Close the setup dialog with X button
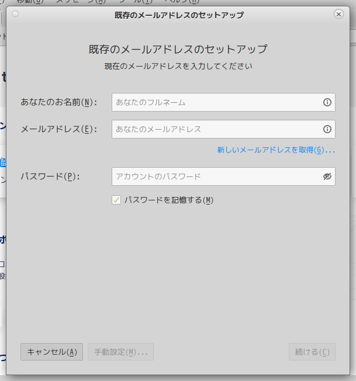 338,15
